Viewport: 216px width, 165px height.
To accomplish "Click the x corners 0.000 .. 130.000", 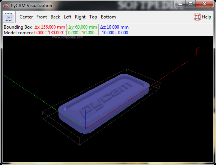I will click(49, 33).
